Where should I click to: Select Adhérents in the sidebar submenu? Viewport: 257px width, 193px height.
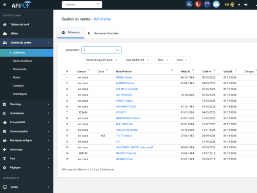click(27, 53)
